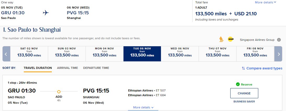Click the CHANGE button
The image size is (286, 111).
point(244,93)
